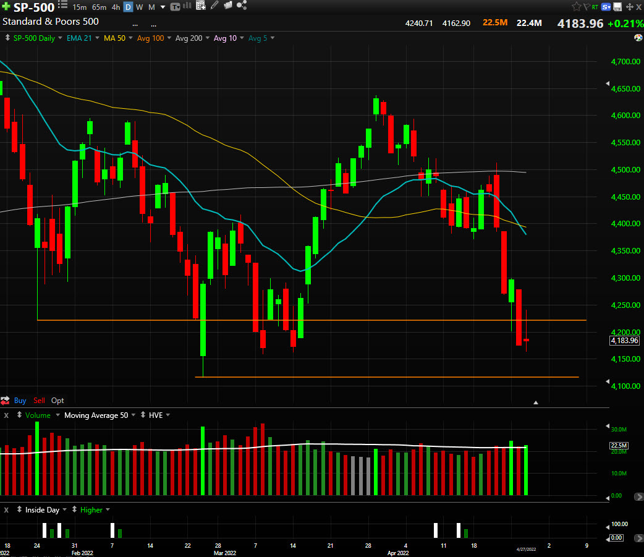Click reorder arrows left of Volume
Image resolution: width=644 pixels, height=557 pixels.
(19, 415)
